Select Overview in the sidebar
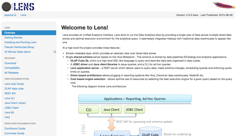 [x=10, y=33]
